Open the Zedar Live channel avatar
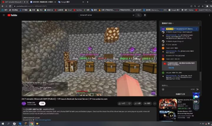The width and height of the screenshot is (212, 126). [x=24, y=103]
